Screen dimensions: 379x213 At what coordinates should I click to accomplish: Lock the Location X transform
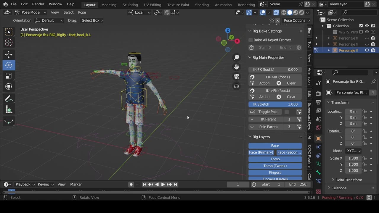pyautogui.click(x=365, y=112)
